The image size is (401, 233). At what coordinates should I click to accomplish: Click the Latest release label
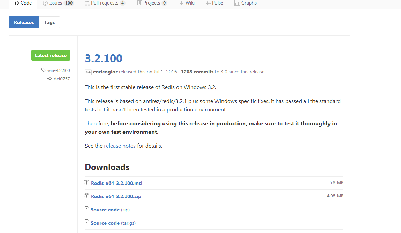point(51,55)
